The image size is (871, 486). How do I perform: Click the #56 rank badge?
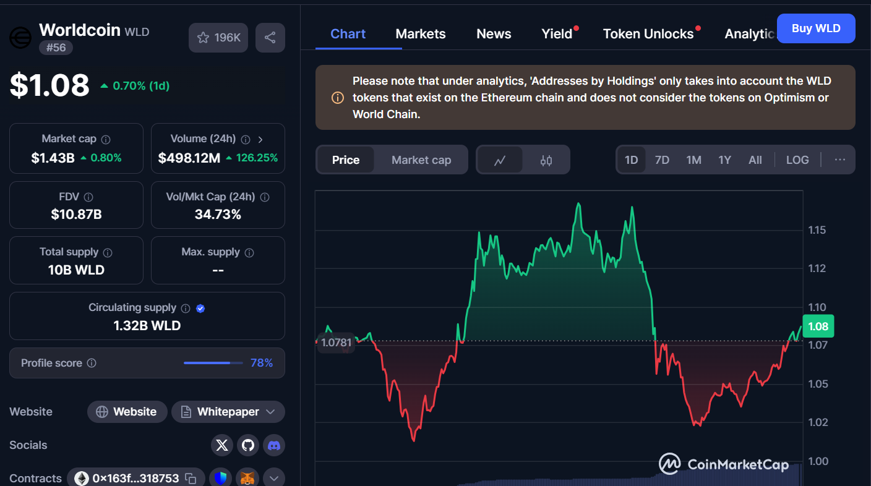56,48
